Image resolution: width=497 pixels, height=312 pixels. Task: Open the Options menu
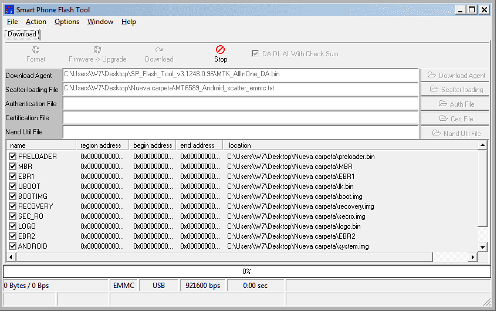coord(67,22)
